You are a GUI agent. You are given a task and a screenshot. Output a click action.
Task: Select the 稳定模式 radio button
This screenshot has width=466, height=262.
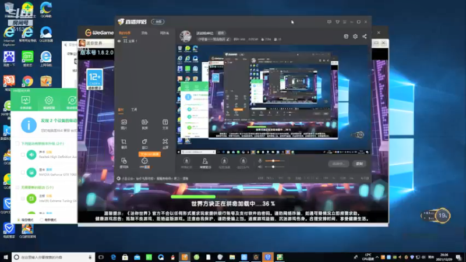click(x=19, y=220)
